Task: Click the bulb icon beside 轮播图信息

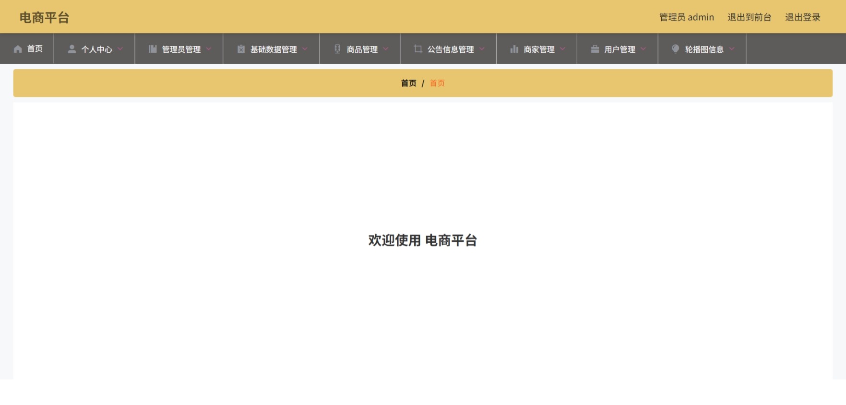Action: [x=676, y=49]
